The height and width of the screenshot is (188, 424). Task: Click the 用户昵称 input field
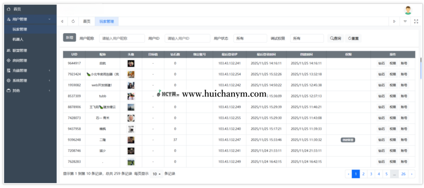coord(122,38)
